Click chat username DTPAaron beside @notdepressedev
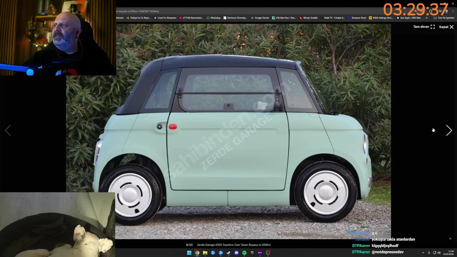 [361, 252]
